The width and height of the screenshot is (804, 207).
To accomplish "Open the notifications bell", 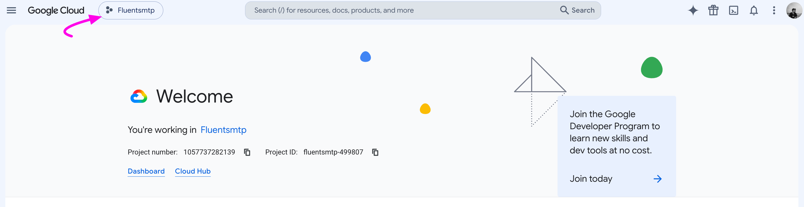I will pyautogui.click(x=754, y=10).
